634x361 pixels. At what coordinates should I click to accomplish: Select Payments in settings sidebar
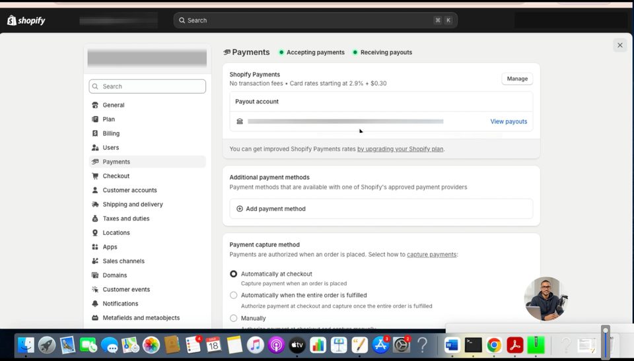coord(147,162)
